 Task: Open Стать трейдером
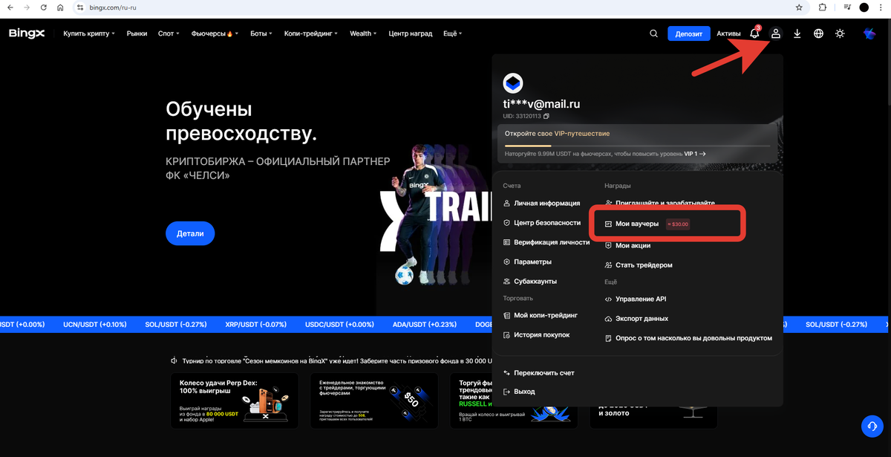pyautogui.click(x=639, y=265)
